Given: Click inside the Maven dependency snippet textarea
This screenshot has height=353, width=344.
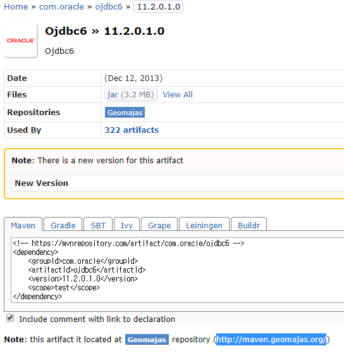Looking at the screenshot, I should coord(177,270).
